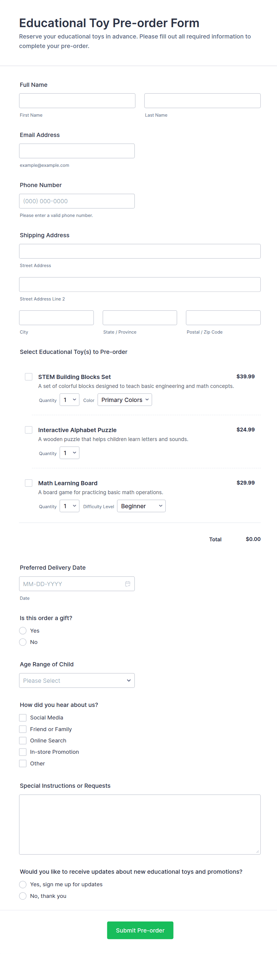Open the Age Range of Child dropdown

(x=77, y=681)
